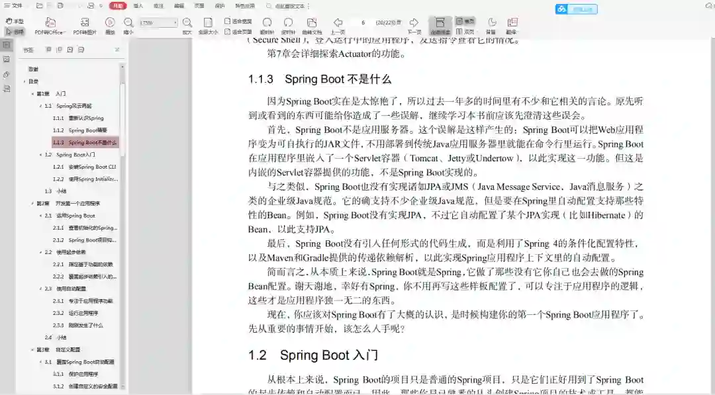
Task: Open the quick access customize dropdown arrow
Action: click(101, 6)
